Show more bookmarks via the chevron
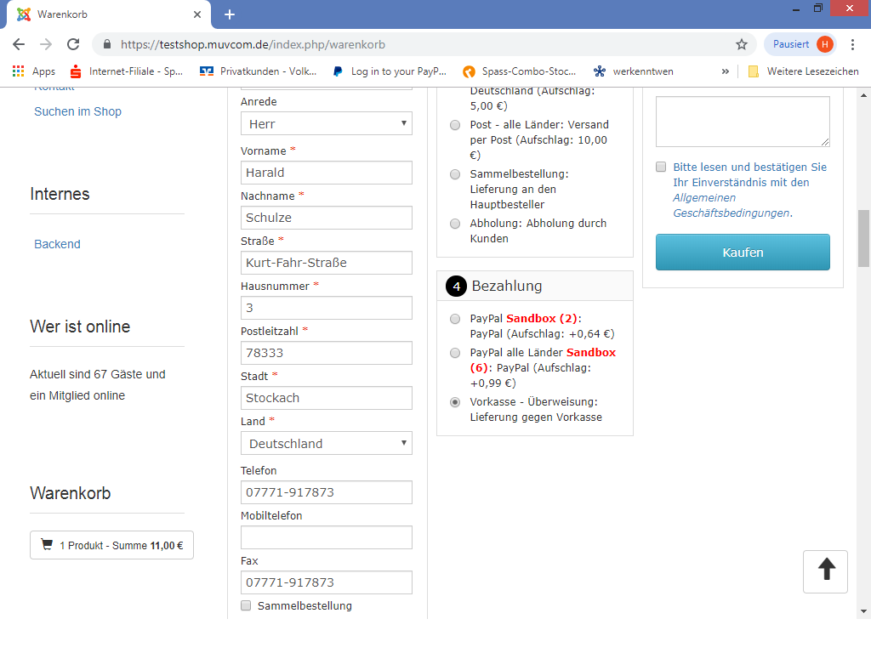871x653 pixels. [x=725, y=71]
